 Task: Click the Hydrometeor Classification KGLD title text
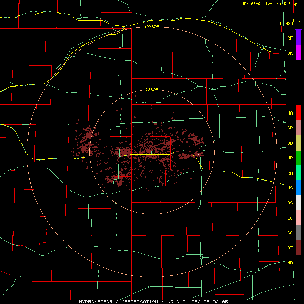153,302
